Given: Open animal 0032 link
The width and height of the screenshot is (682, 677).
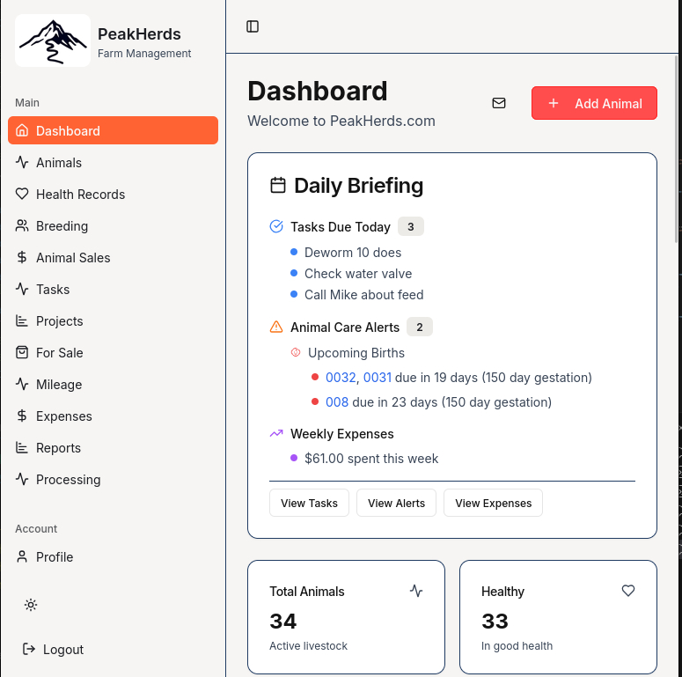Looking at the screenshot, I should tap(340, 378).
